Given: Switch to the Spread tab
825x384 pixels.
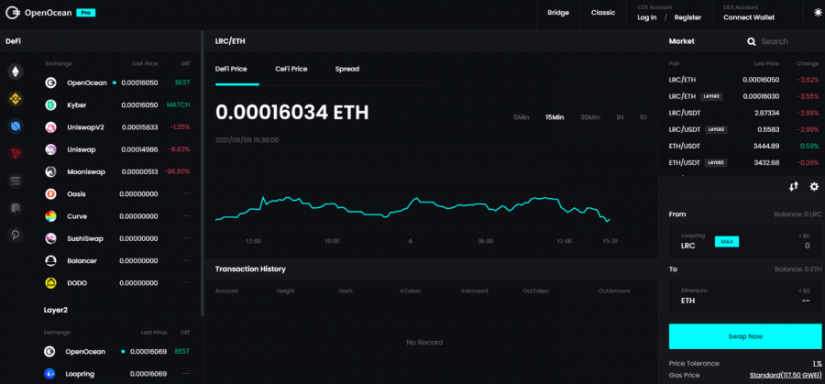Looking at the screenshot, I should tap(347, 69).
